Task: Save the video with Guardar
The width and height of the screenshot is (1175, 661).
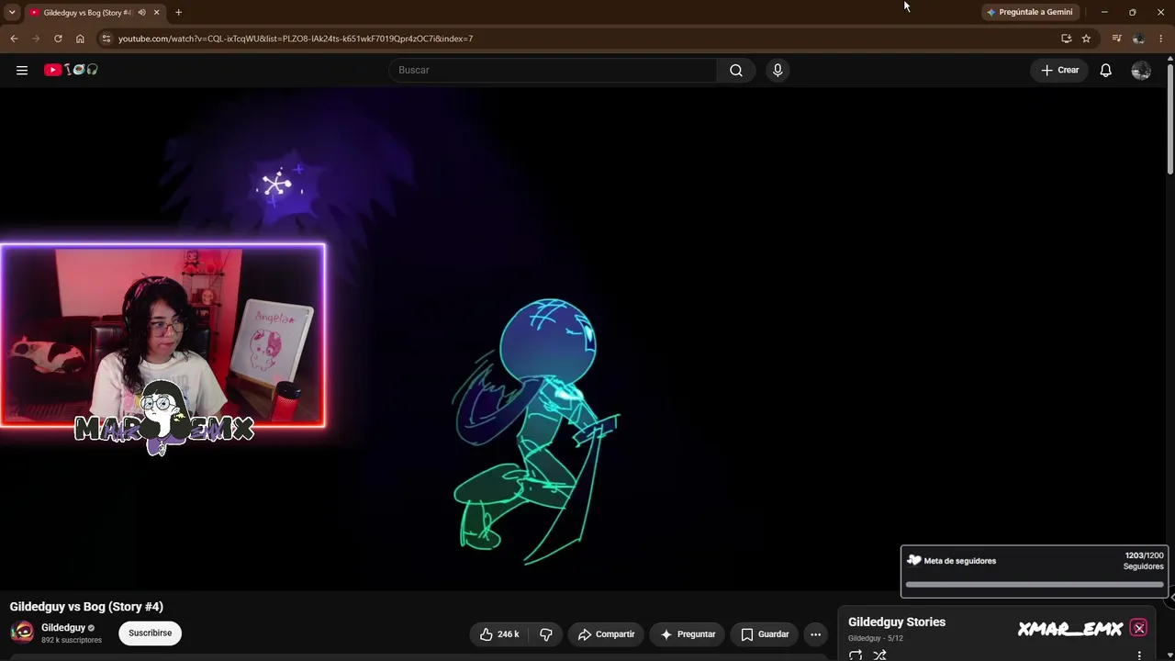Action: click(x=765, y=634)
